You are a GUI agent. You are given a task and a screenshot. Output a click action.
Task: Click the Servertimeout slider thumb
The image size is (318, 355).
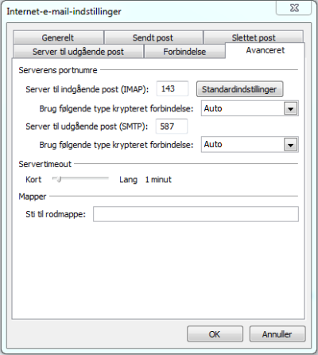pyautogui.click(x=59, y=179)
